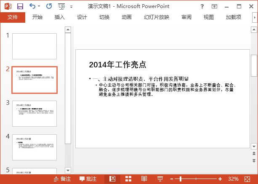Open ribbon display options button
The width and height of the screenshot is (258, 184).
(214, 6)
